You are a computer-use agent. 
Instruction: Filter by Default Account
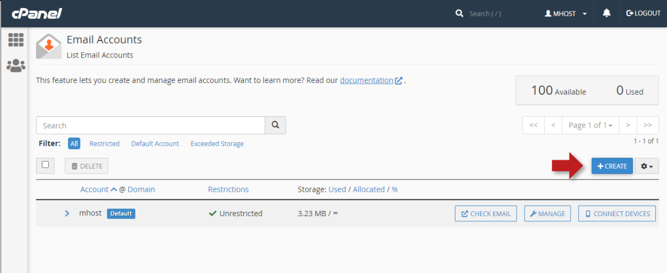tap(155, 143)
